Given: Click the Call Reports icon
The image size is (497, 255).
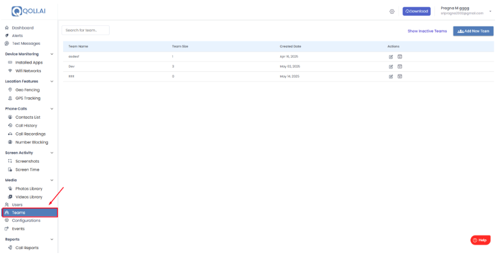Looking at the screenshot, I should (x=10, y=248).
